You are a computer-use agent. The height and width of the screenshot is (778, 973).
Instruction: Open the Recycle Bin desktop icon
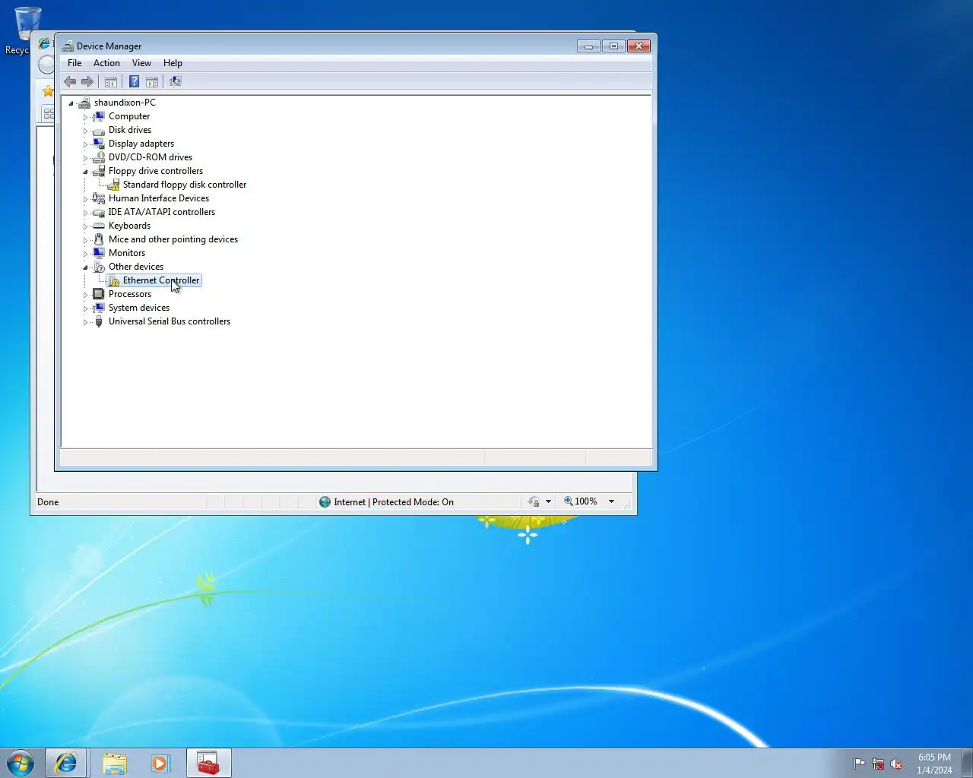[x=27, y=24]
